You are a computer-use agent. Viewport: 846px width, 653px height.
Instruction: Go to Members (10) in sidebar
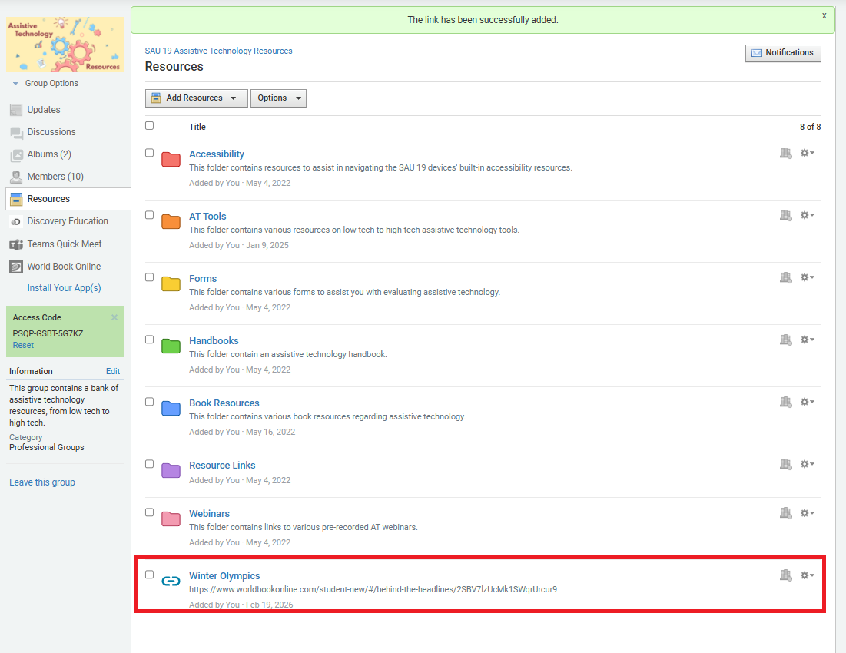pyautogui.click(x=55, y=177)
